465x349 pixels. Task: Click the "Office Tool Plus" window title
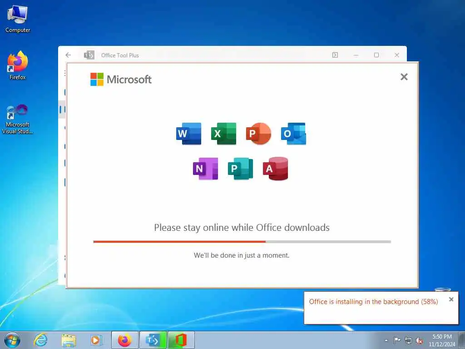point(120,55)
